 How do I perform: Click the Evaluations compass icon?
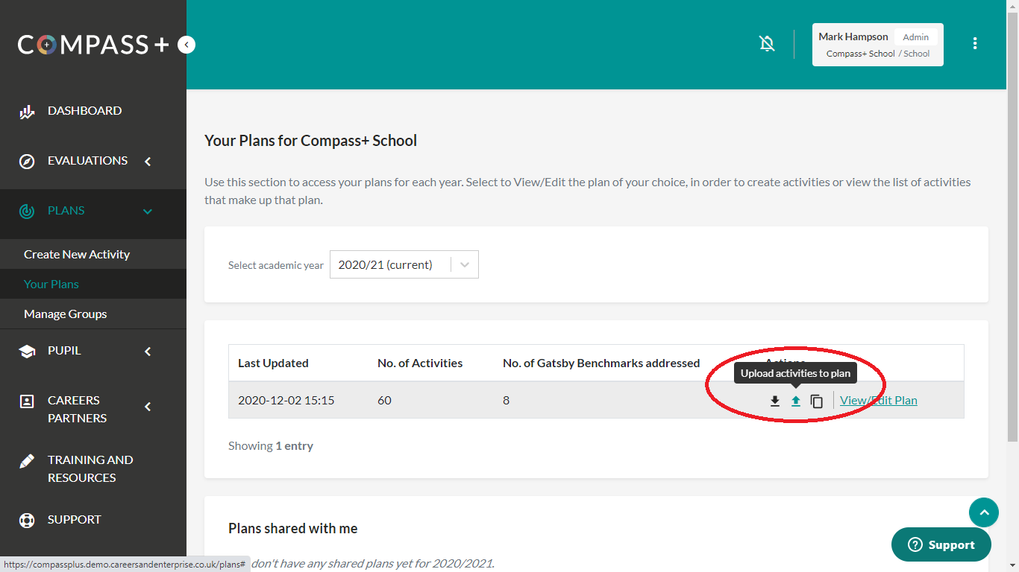(x=27, y=160)
